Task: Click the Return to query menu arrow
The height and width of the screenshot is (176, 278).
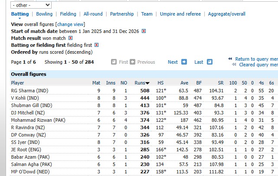Action: click(x=230, y=59)
